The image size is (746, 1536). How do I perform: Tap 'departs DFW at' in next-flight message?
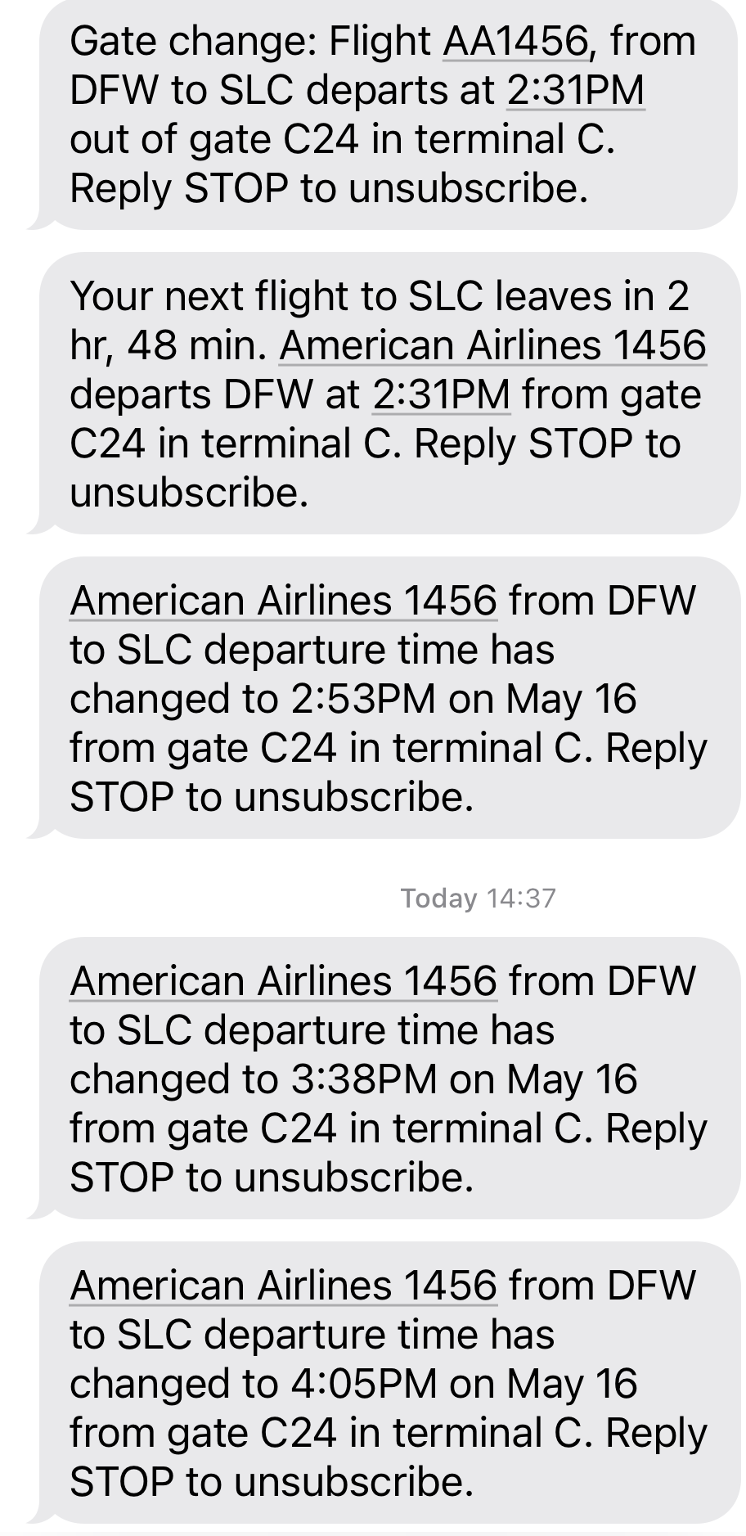pyautogui.click(x=214, y=394)
